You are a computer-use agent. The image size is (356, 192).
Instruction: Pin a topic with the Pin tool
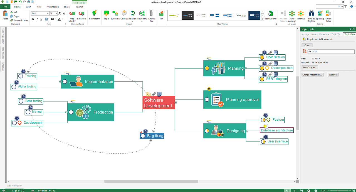(x=161, y=15)
